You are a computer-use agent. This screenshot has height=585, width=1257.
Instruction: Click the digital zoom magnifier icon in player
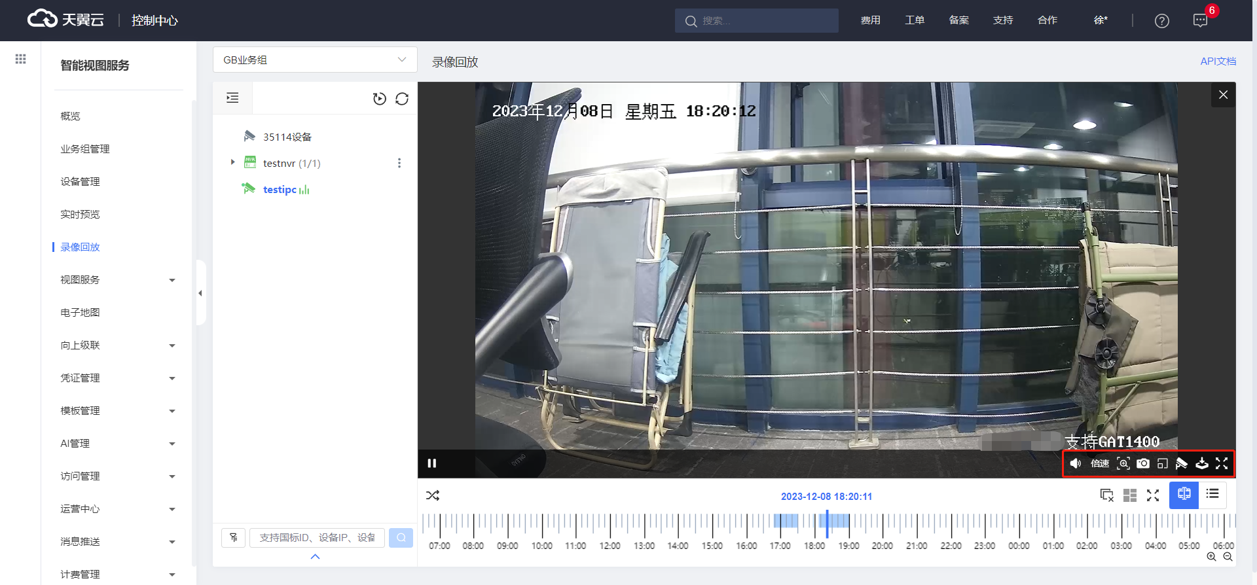(x=1123, y=463)
